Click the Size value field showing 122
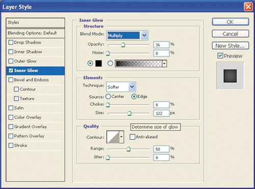255x189 pixels. coord(161,113)
